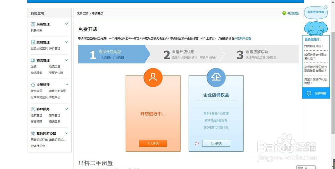
Task: Click the orange personal shop avatar icon
Action: click(153, 77)
